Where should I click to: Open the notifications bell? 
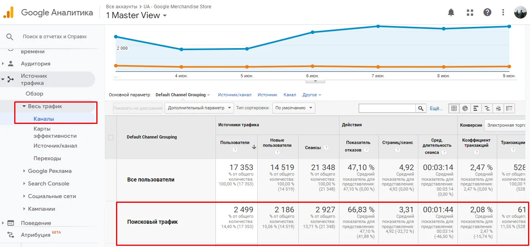pyautogui.click(x=451, y=12)
